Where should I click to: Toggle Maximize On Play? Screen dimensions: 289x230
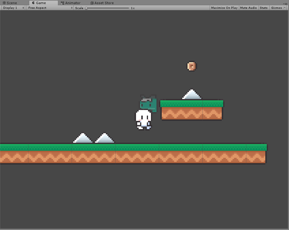point(224,8)
